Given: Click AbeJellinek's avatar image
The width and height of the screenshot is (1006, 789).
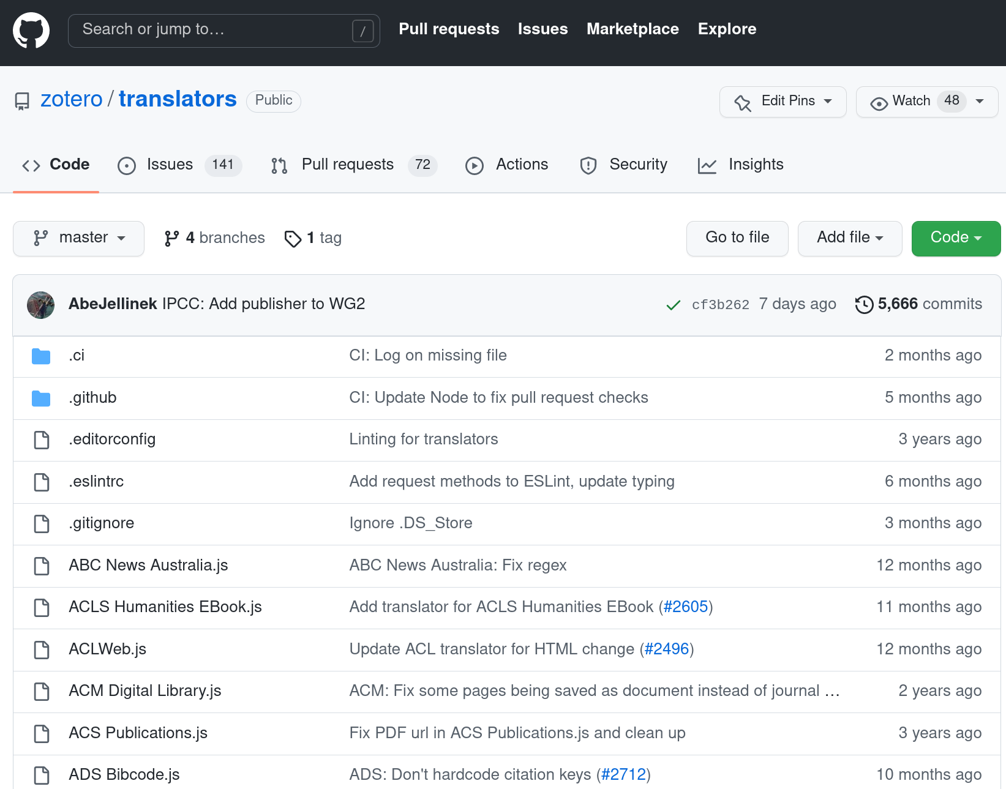Looking at the screenshot, I should click(x=40, y=305).
